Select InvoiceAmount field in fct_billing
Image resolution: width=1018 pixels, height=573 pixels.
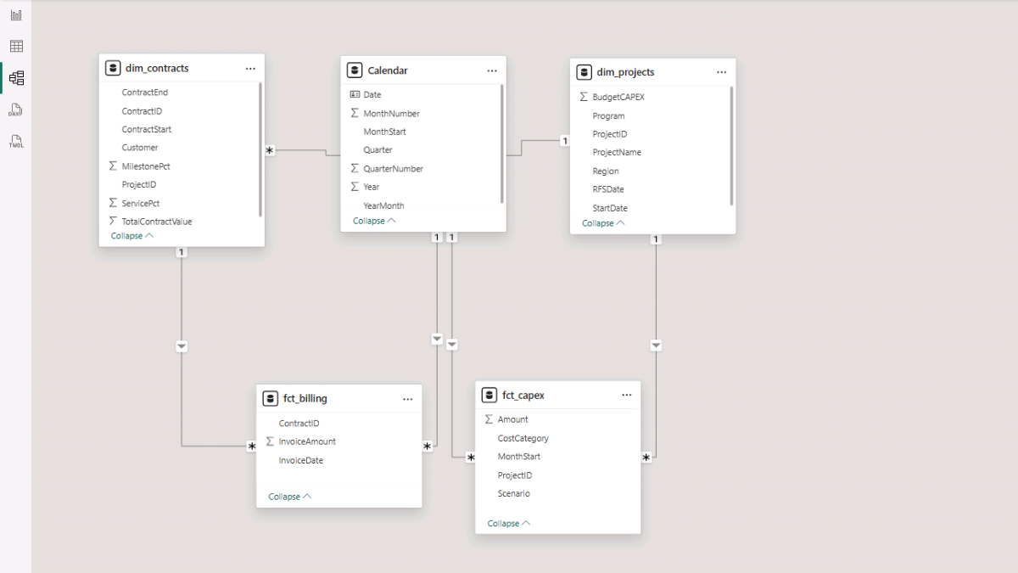point(307,441)
